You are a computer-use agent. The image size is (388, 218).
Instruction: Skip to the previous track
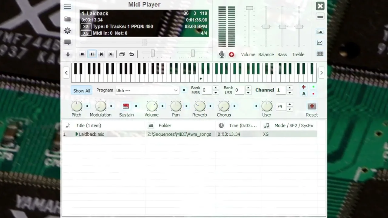[101, 54]
